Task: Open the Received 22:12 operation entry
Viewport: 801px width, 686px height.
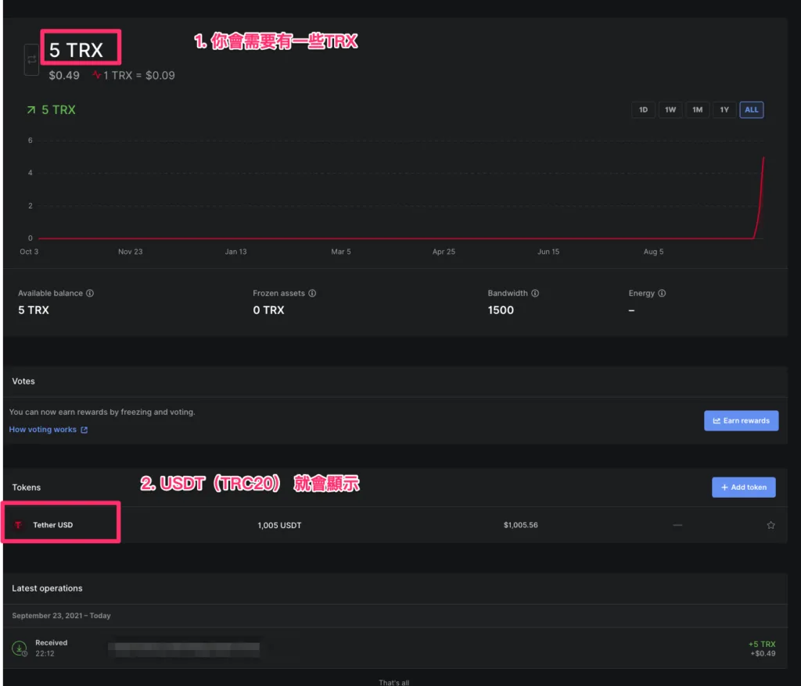Action: (52, 648)
